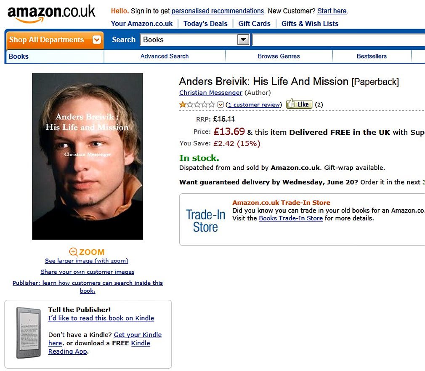This screenshot has width=425, height=371.
Task: Click the Kindle device image
Action: coord(29,333)
